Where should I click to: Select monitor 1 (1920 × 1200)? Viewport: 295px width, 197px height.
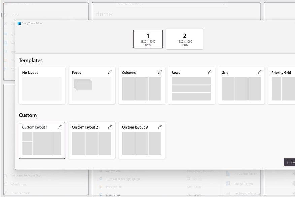[148, 39]
